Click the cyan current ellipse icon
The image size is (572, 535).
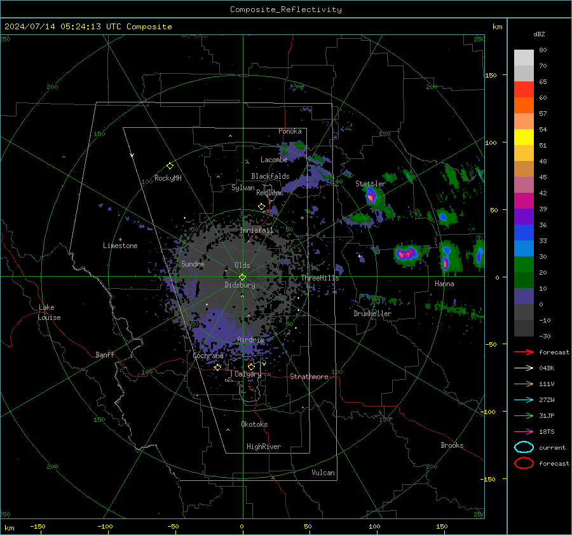pyautogui.click(x=524, y=447)
